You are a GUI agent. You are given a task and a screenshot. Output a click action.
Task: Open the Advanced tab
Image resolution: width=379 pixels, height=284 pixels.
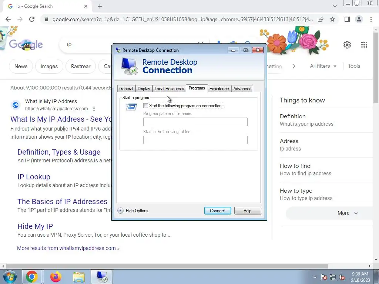point(242,89)
